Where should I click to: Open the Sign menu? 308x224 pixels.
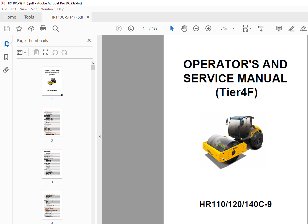coord(34,9)
